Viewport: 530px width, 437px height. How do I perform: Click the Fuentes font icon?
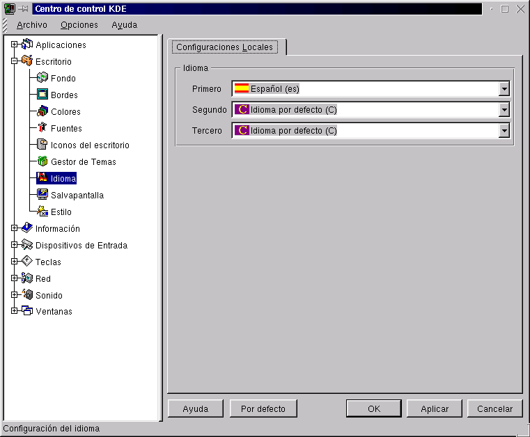42,128
